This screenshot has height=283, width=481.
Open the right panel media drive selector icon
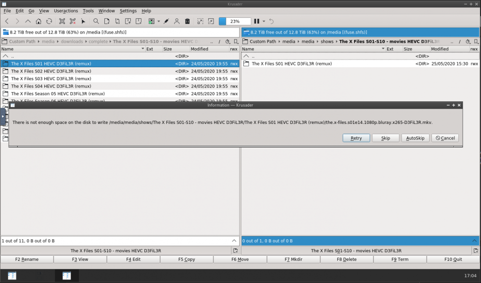click(x=246, y=32)
